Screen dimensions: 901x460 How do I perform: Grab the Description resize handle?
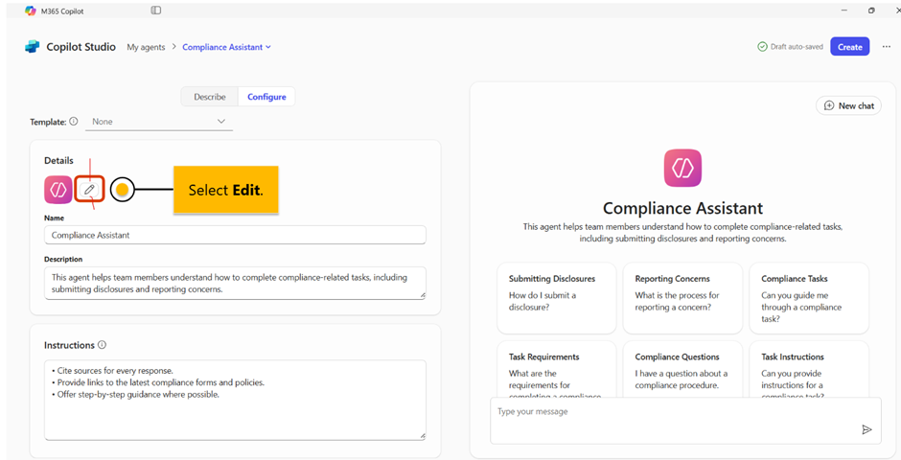point(423,295)
